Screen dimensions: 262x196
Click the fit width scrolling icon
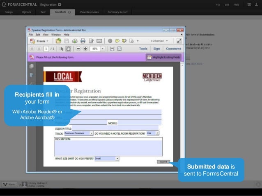112,49
